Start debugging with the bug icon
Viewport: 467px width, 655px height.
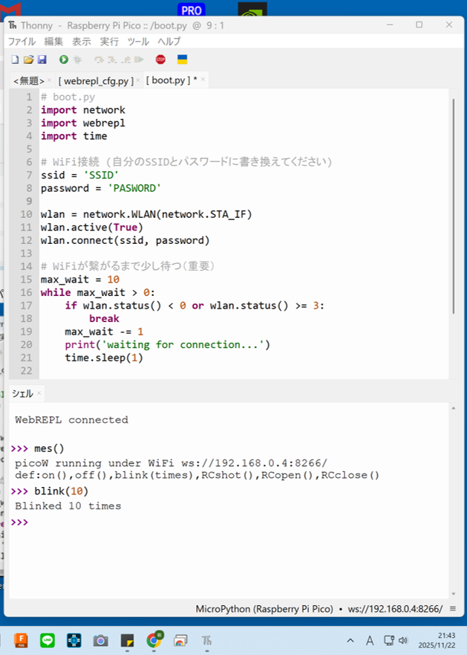[x=77, y=59]
